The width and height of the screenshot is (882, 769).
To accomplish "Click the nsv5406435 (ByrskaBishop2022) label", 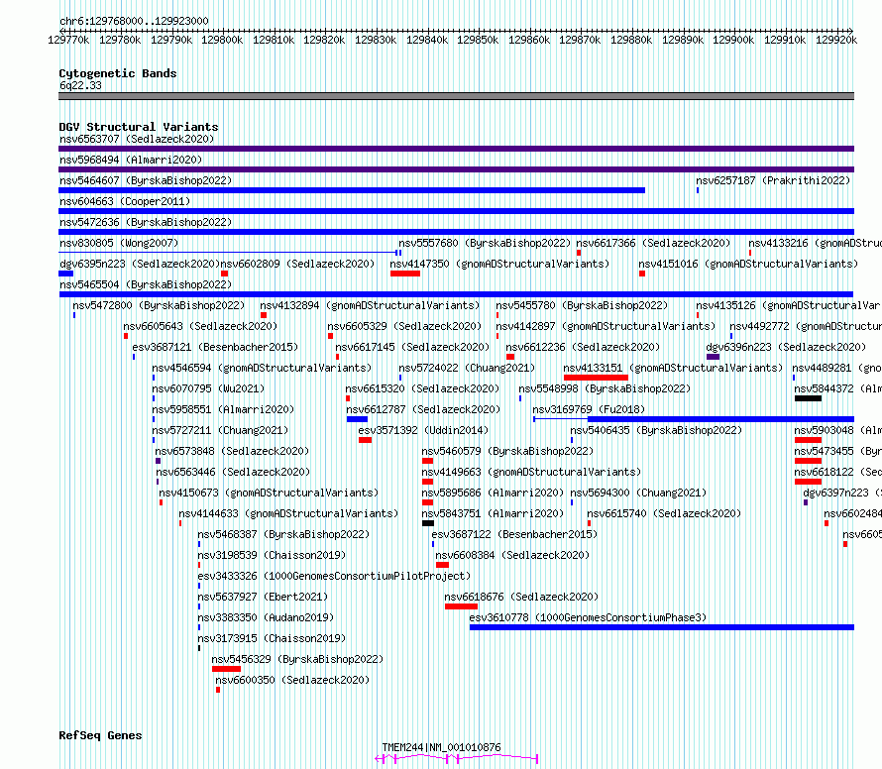I will 656,430.
